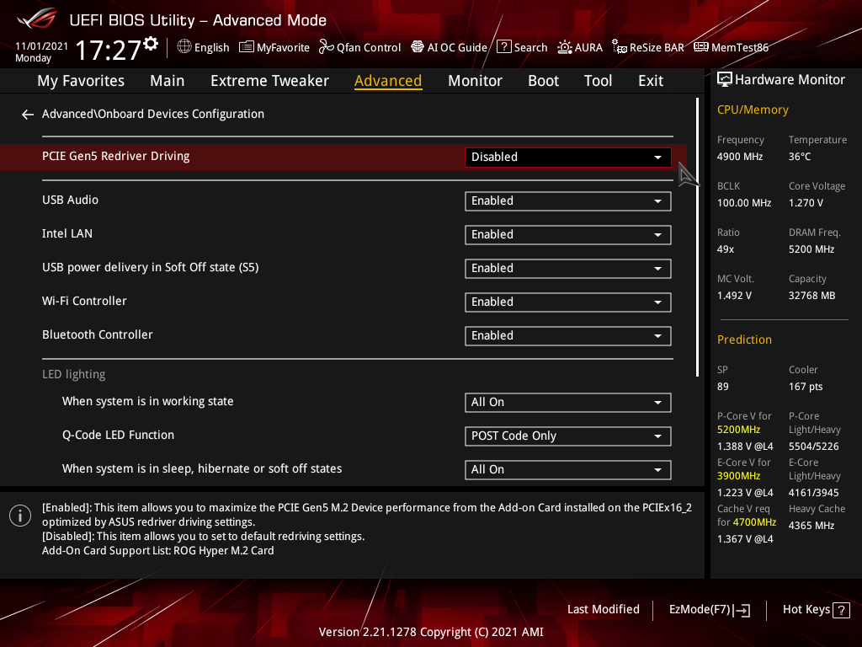
Task: Select the USB Audio label
Action: (71, 201)
